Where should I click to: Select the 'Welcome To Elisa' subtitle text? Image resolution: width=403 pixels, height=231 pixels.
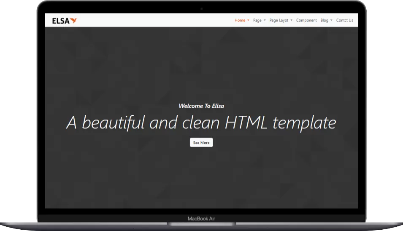pos(201,106)
